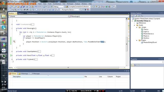164x92 pixels.
Task: Click the Save toolbar icon
Action: point(21,7)
